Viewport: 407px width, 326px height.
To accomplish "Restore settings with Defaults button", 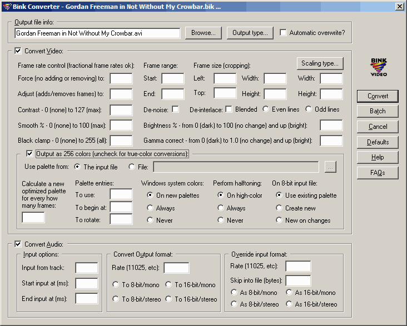I will 378,142.
